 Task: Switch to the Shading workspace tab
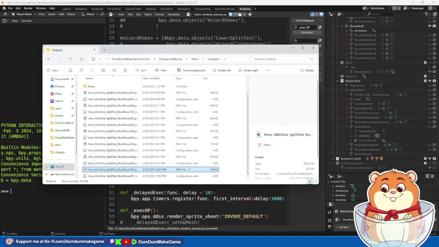(x=151, y=9)
